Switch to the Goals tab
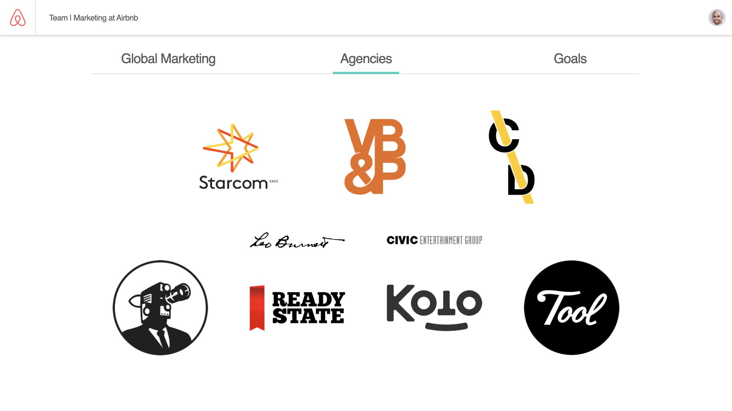732x411 pixels. 570,59
